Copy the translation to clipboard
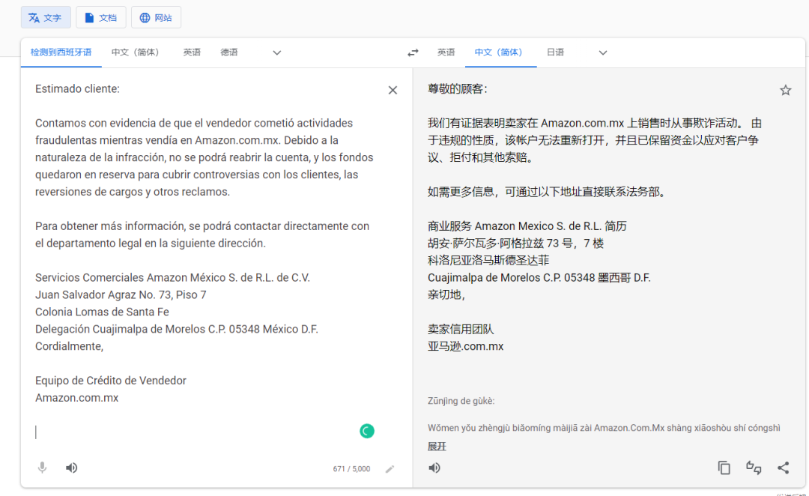The height and width of the screenshot is (496, 809). coord(724,468)
